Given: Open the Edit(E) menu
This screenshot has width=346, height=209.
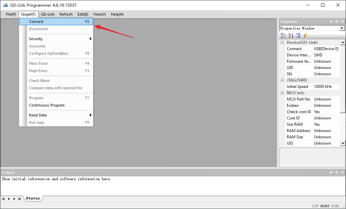Looking at the screenshot, I should tap(83, 14).
